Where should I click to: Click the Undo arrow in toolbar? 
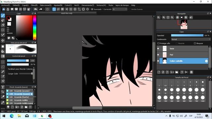point(35,9)
